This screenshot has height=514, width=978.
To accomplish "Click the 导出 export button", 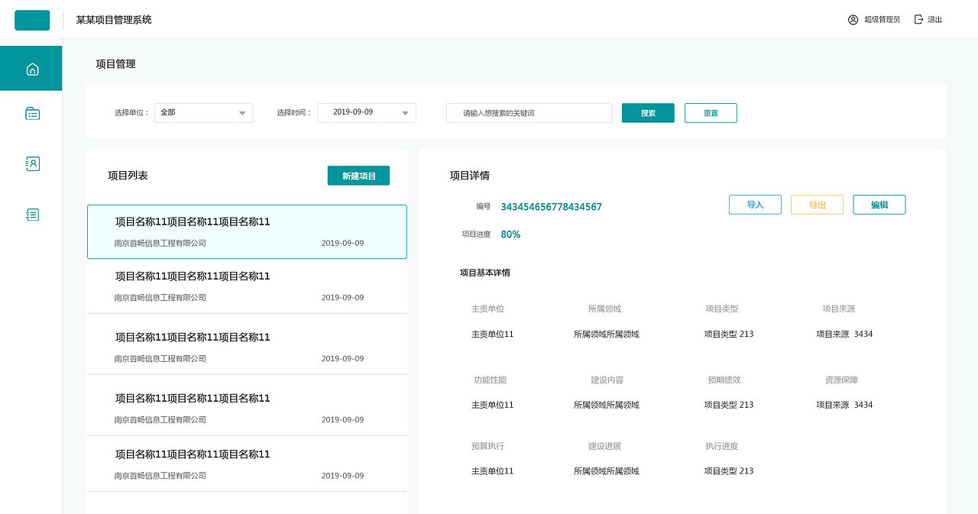I will (x=817, y=204).
